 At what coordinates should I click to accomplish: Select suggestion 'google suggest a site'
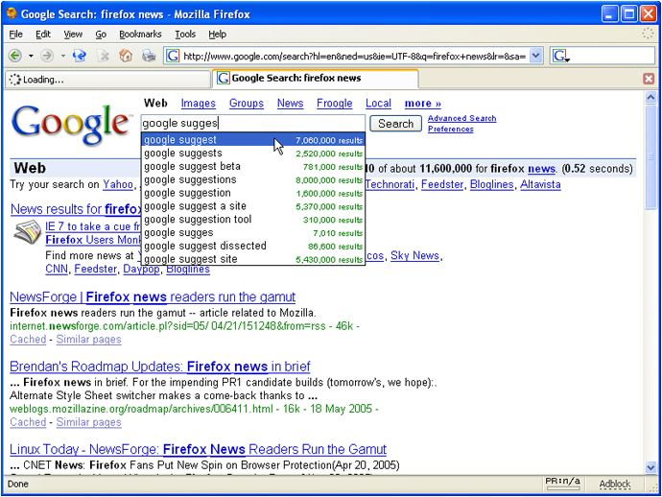pyautogui.click(x=253, y=206)
